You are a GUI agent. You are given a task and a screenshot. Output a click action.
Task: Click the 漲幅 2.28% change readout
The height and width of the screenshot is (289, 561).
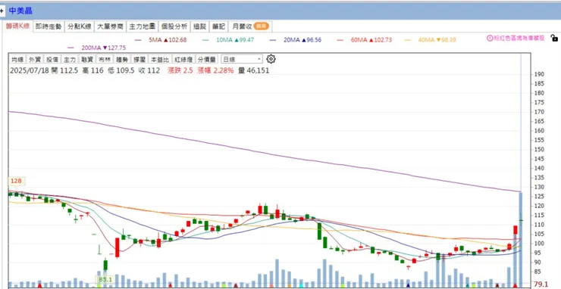(215, 70)
